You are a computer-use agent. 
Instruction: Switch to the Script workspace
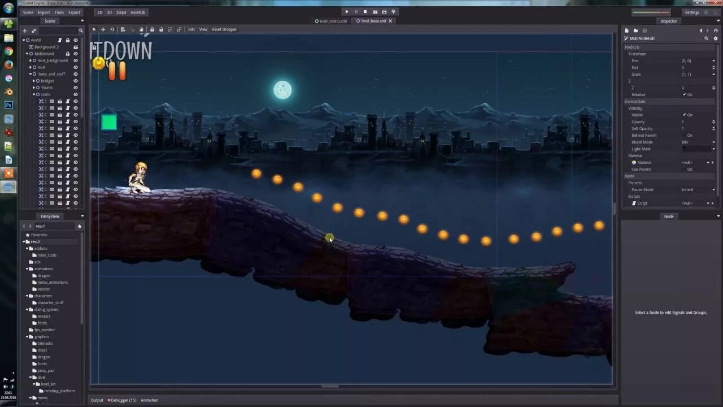tap(121, 12)
